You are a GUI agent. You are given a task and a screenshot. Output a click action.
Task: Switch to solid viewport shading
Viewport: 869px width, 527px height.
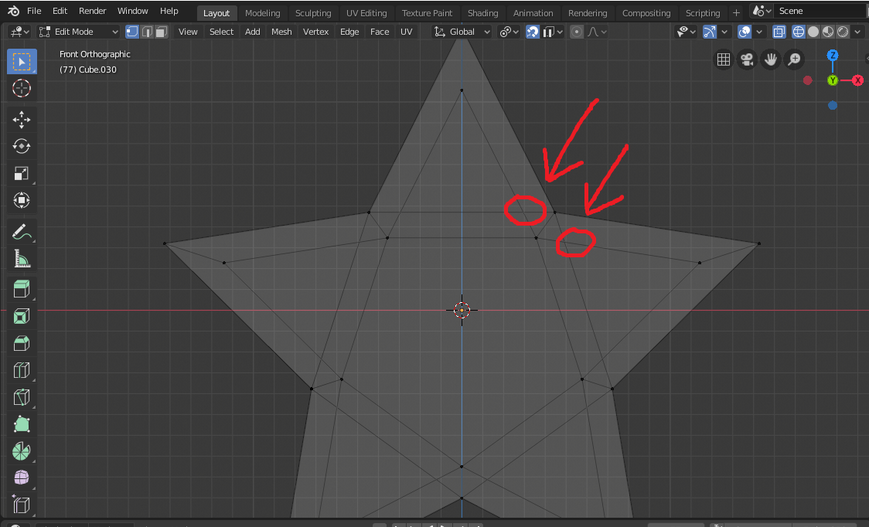tap(813, 32)
